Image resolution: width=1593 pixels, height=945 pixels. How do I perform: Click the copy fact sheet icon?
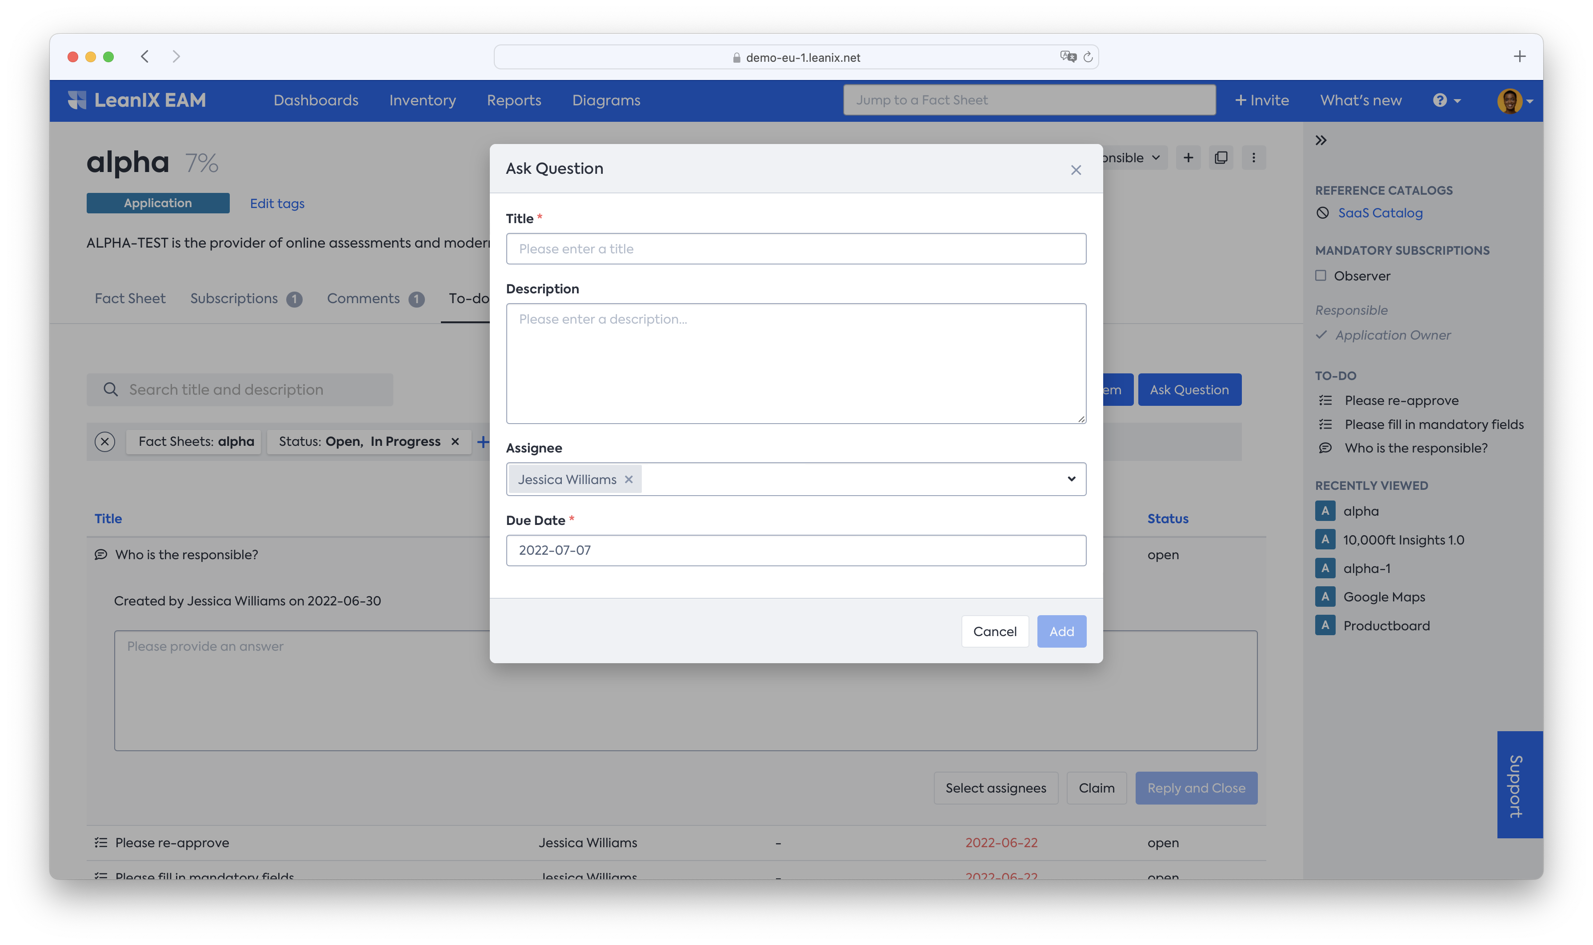tap(1221, 158)
